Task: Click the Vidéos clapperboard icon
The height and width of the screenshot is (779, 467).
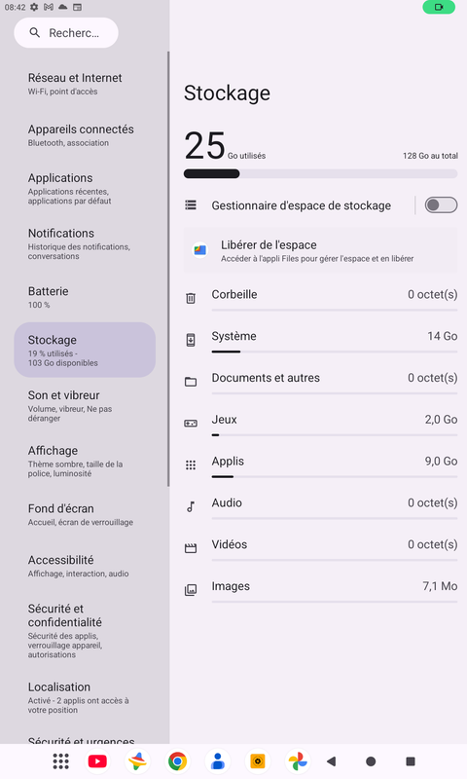Action: click(191, 548)
